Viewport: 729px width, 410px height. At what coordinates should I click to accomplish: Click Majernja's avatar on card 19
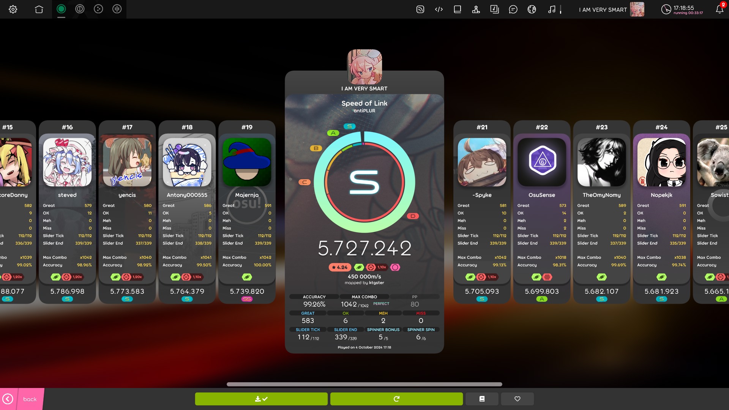pos(247,162)
